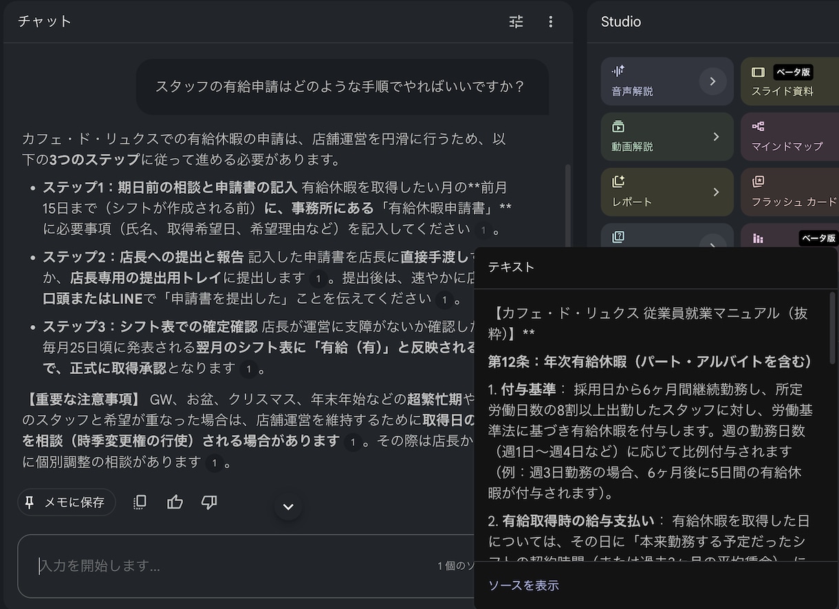The image size is (839, 609).
Task: Expand 音声解説 options with chevron
Action: click(x=713, y=81)
